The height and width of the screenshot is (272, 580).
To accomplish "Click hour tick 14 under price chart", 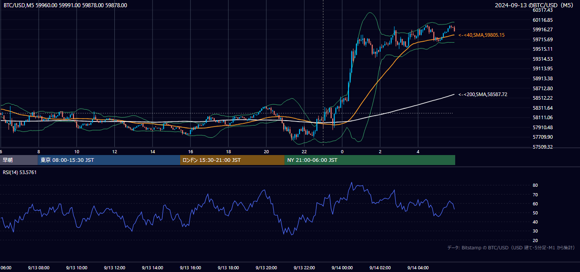I will (x=152, y=152).
